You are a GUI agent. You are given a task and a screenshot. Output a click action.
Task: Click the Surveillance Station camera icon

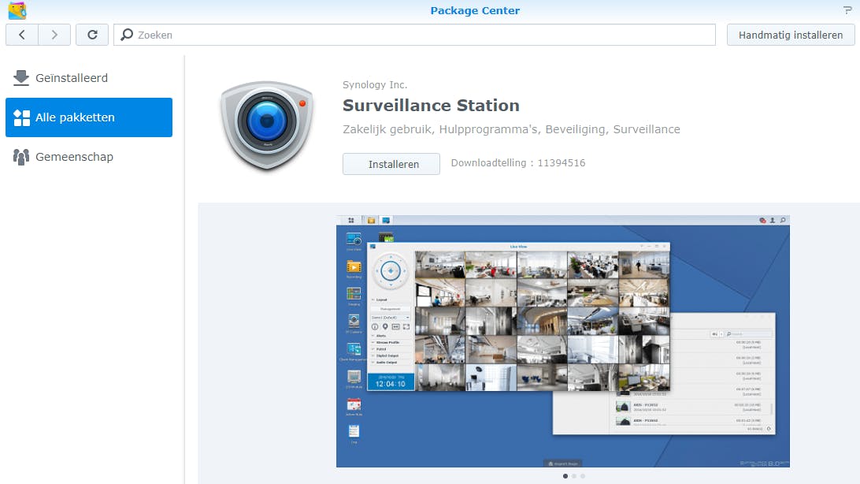coord(267,125)
